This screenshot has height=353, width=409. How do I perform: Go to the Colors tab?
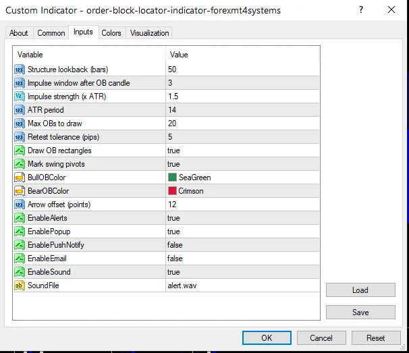tap(111, 33)
